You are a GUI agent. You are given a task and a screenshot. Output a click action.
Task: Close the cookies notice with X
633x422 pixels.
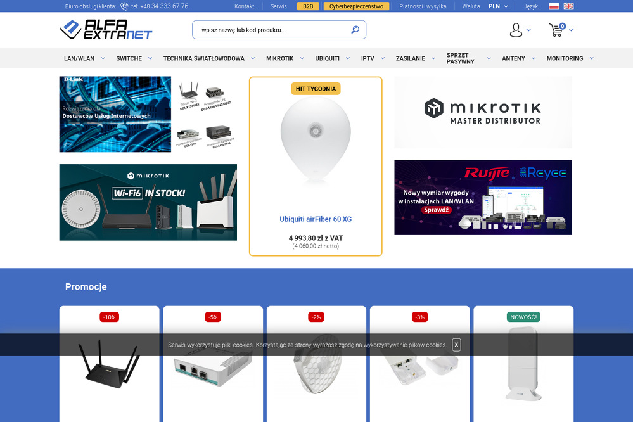456,345
